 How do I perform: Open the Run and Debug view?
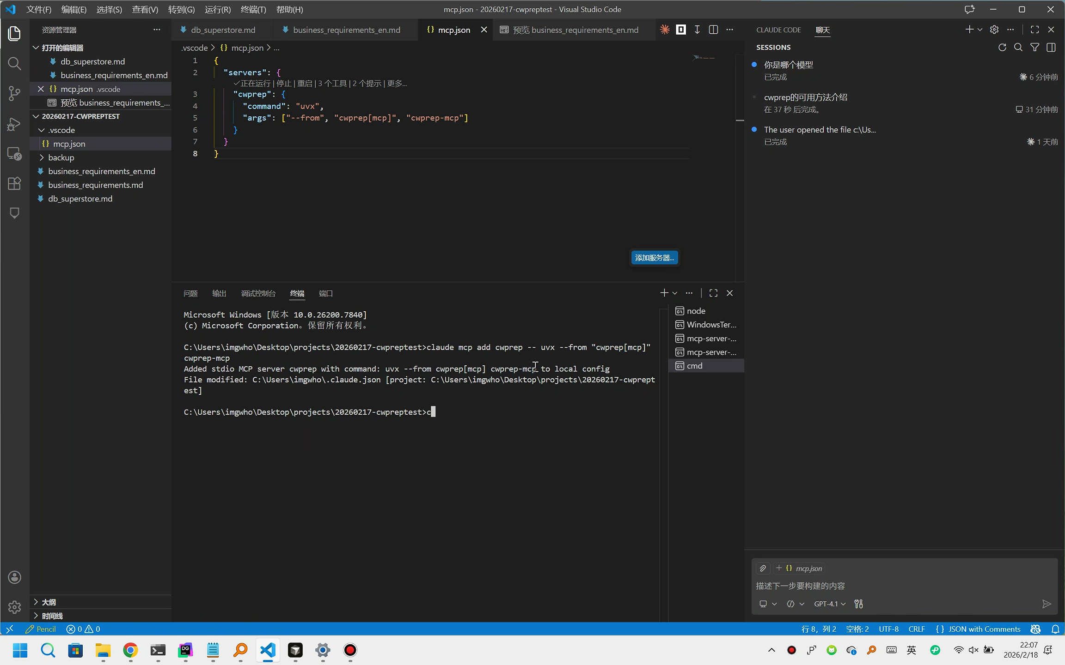tap(15, 124)
